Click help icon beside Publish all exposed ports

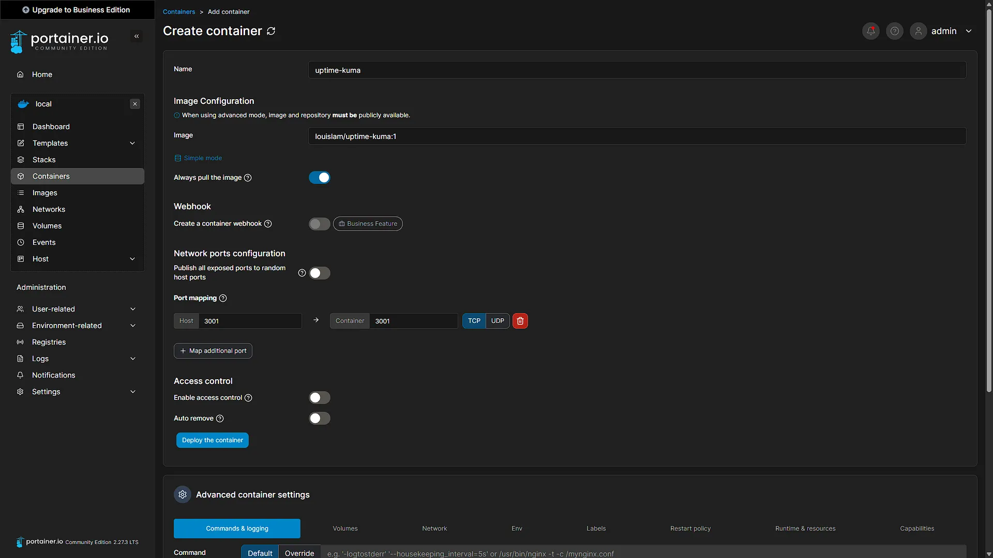click(x=302, y=273)
